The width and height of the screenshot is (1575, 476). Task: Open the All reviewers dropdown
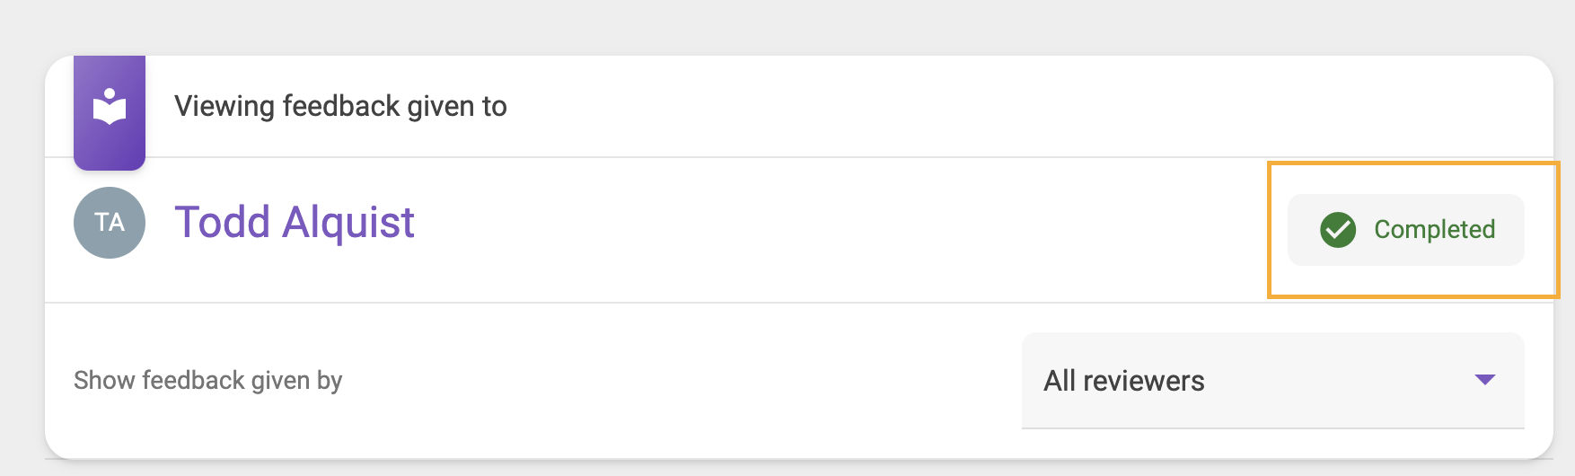coord(1273,381)
